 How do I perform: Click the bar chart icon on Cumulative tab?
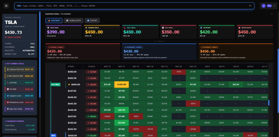(67, 21)
